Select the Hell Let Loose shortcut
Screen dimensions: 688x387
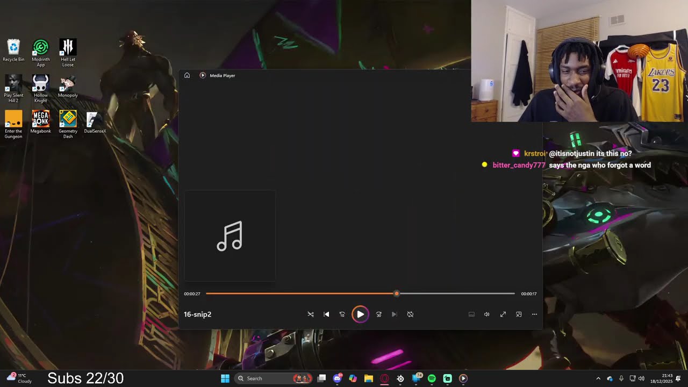tap(68, 53)
